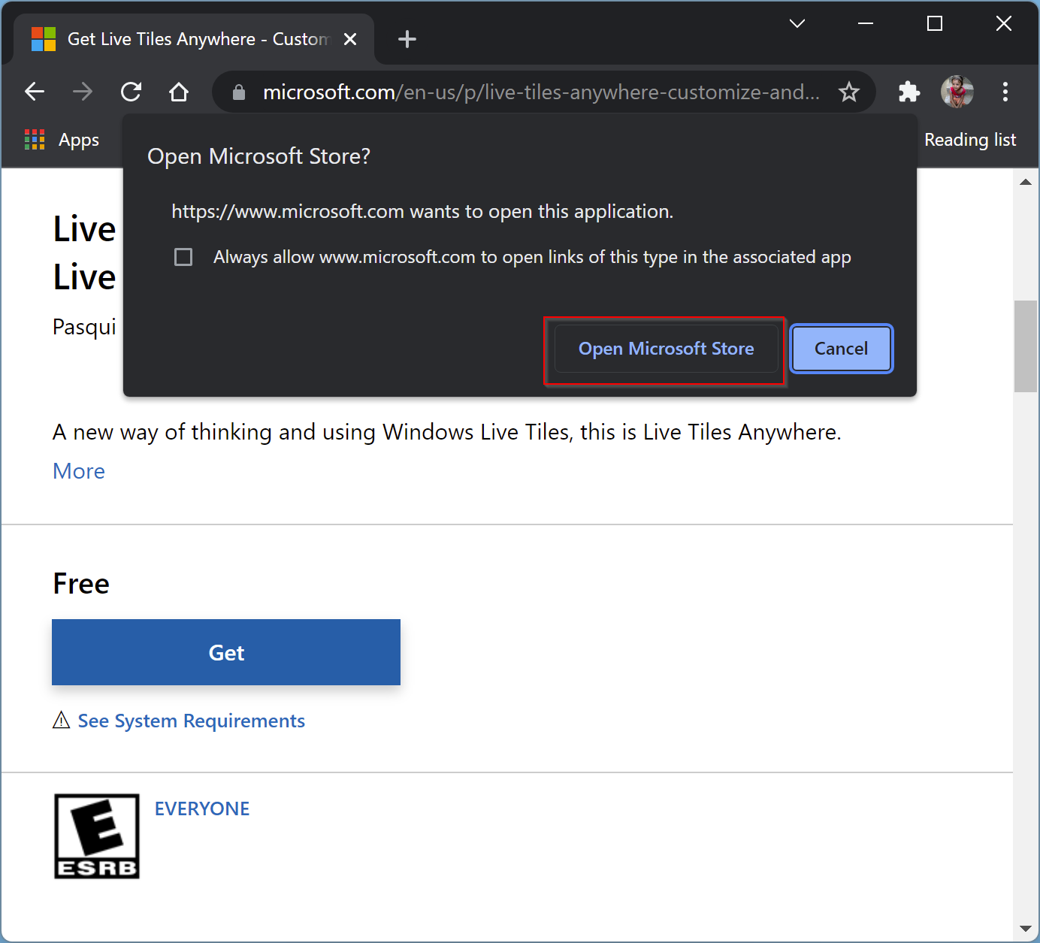1040x943 pixels.
Task: Close the Get Live Tiles Anywhere tab
Action: [350, 39]
